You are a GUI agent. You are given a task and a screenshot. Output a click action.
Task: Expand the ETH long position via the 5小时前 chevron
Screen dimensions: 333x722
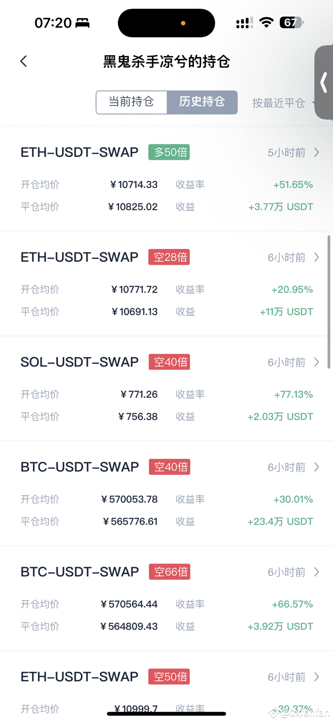click(317, 152)
